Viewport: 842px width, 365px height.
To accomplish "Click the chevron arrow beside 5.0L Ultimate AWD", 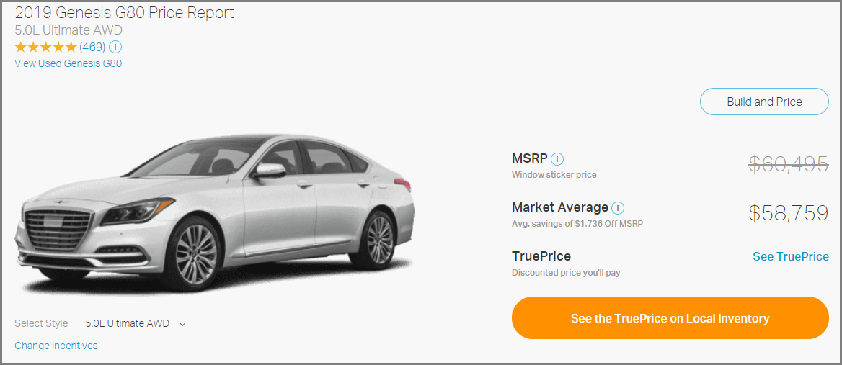I will click(x=182, y=324).
